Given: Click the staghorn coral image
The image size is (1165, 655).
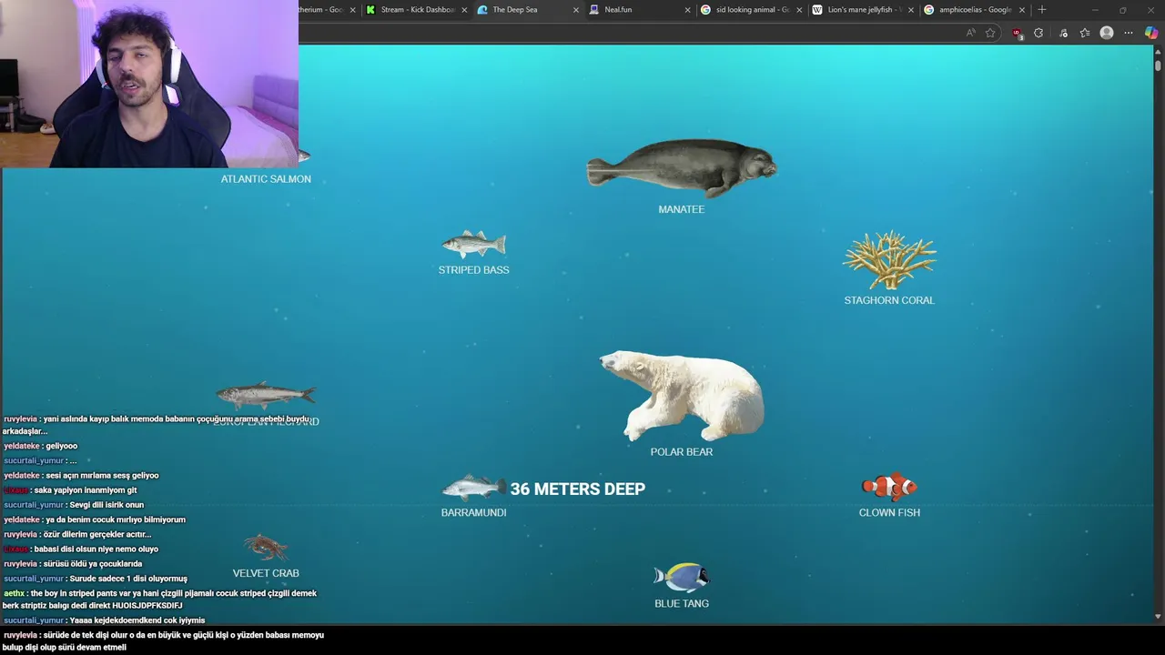Looking at the screenshot, I should pos(889,260).
